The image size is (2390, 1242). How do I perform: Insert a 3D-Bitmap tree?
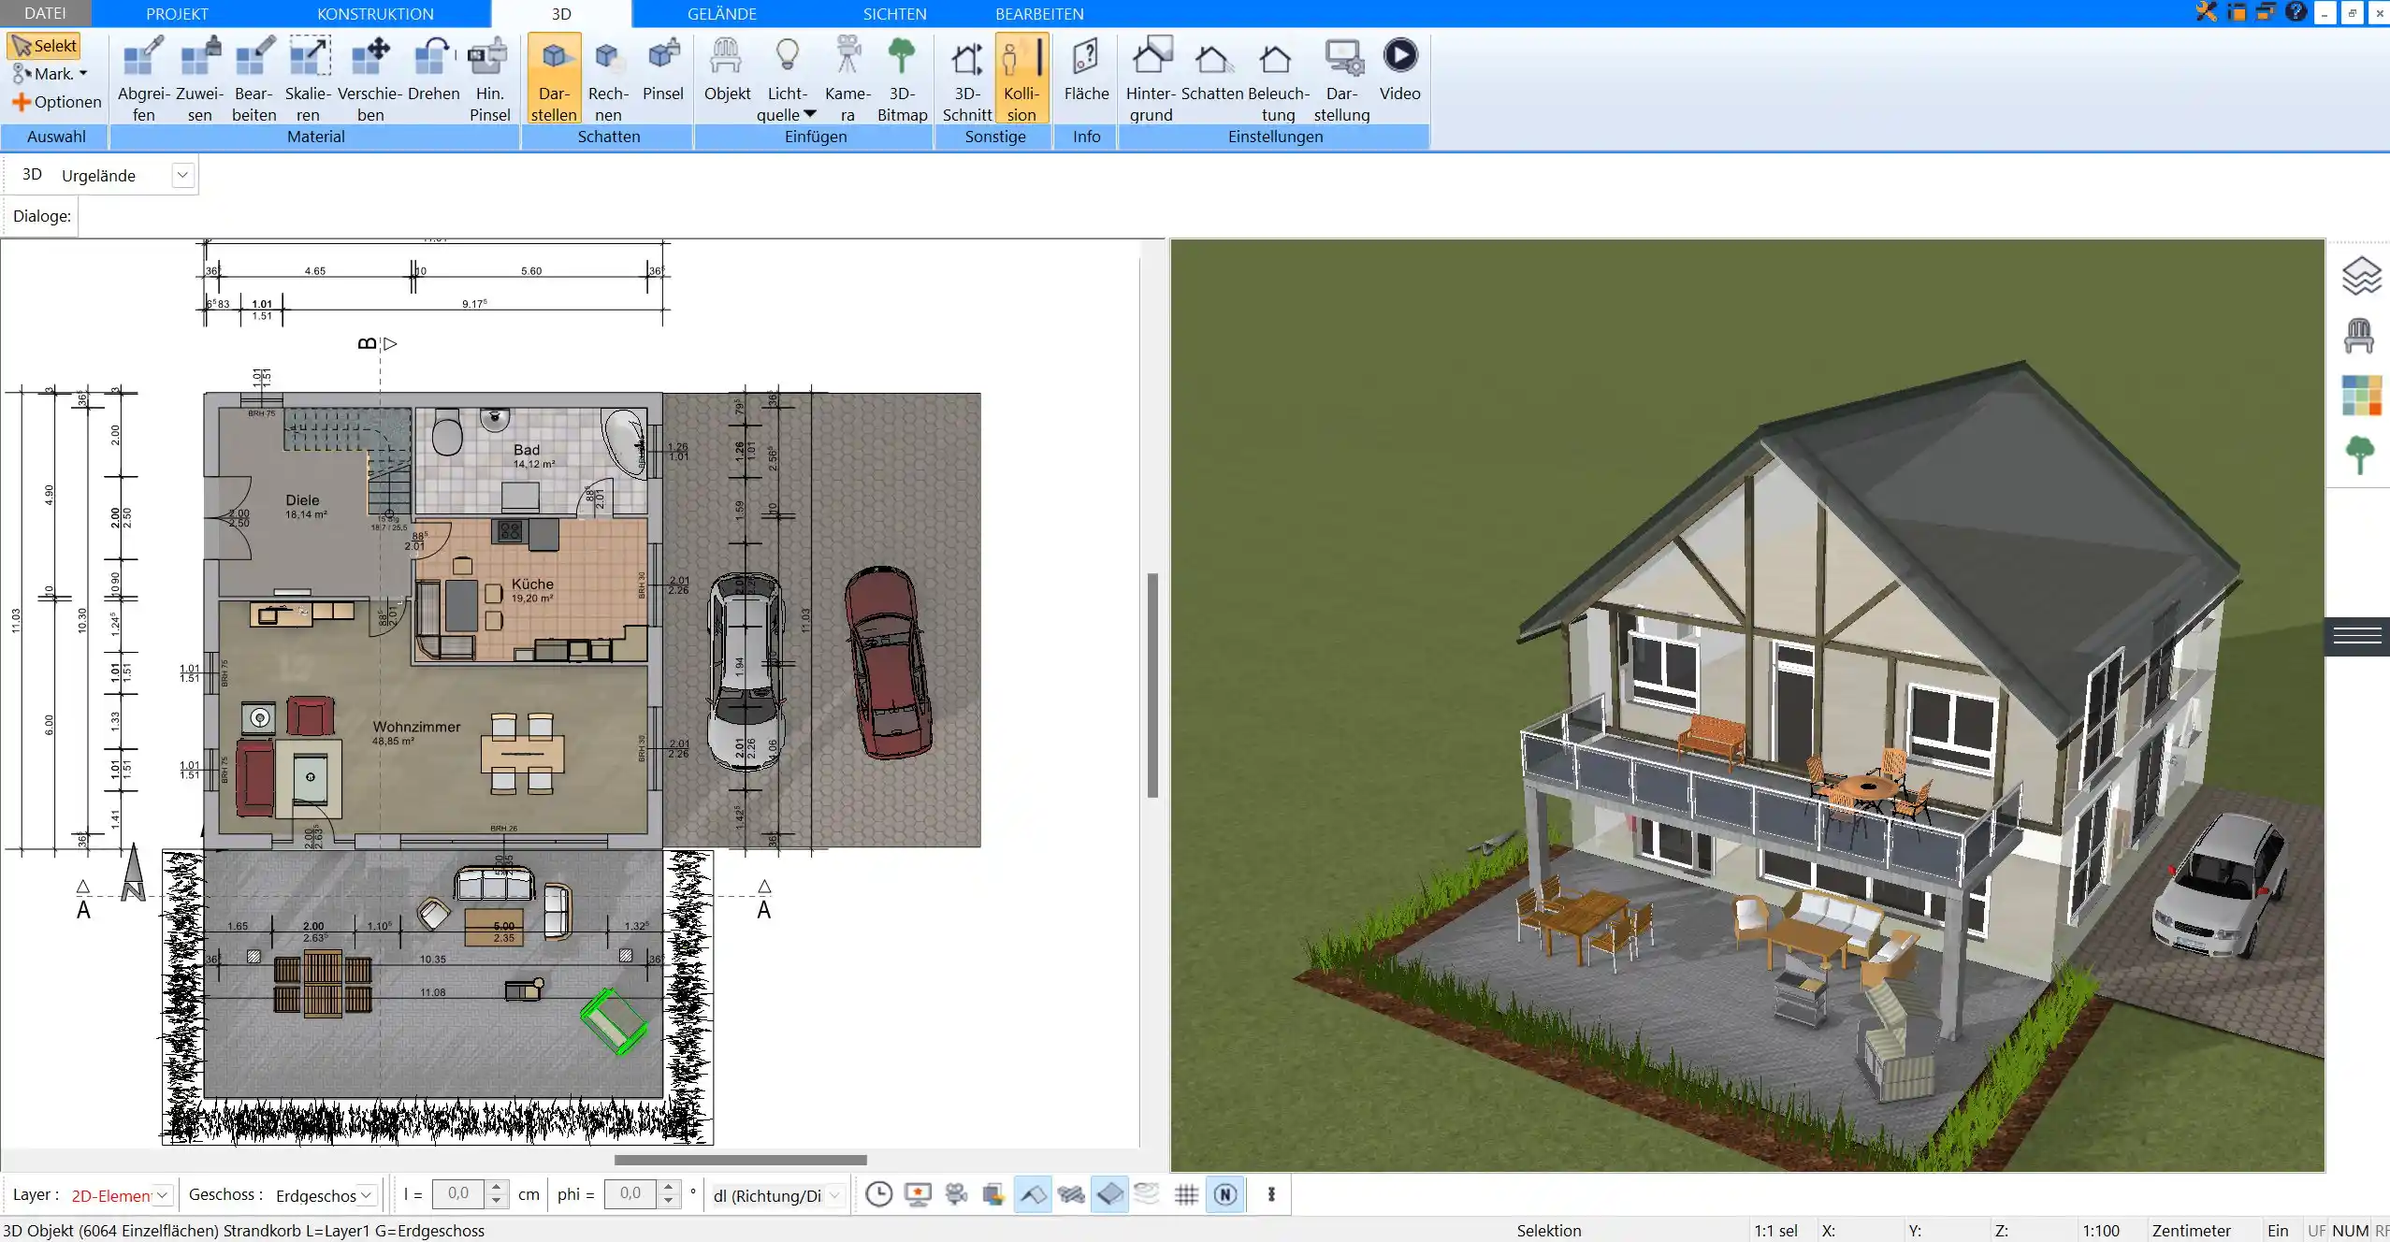(902, 79)
